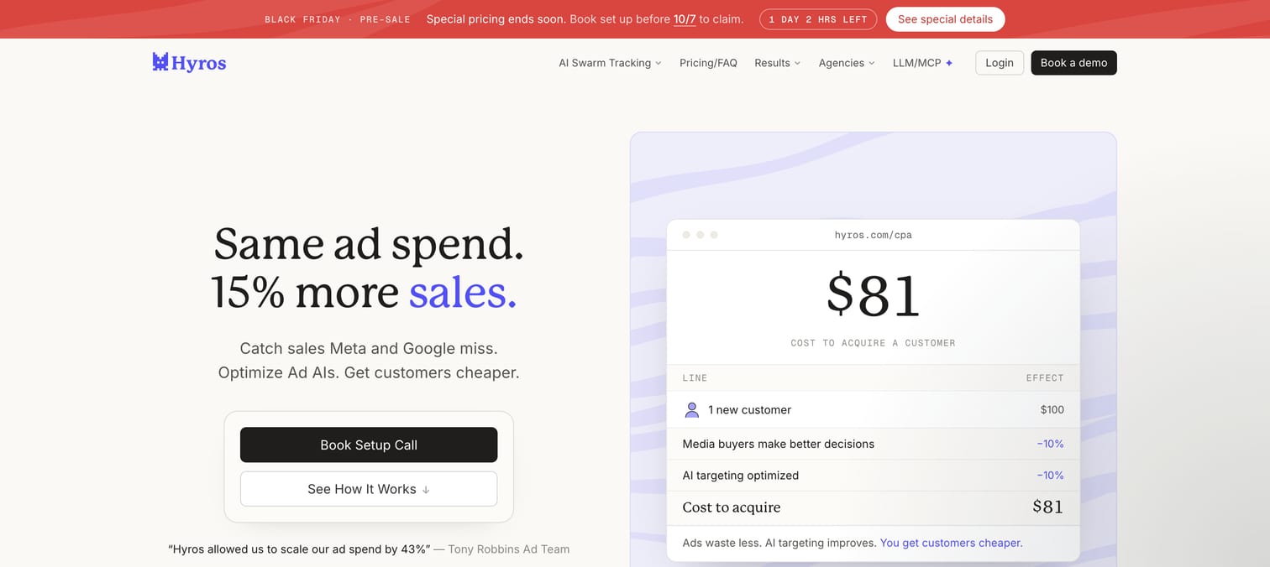This screenshot has height=567, width=1270.
Task: Click the 1 DAY 2 HRS LEFT countdown pill
Action: click(x=818, y=19)
